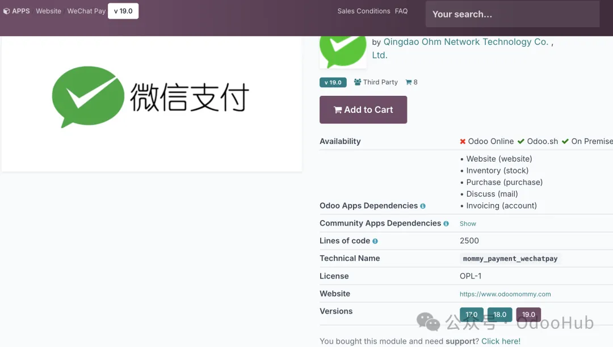This screenshot has width=613, height=347.
Task: Click the Discuss (mail) dependency
Action: (492, 194)
